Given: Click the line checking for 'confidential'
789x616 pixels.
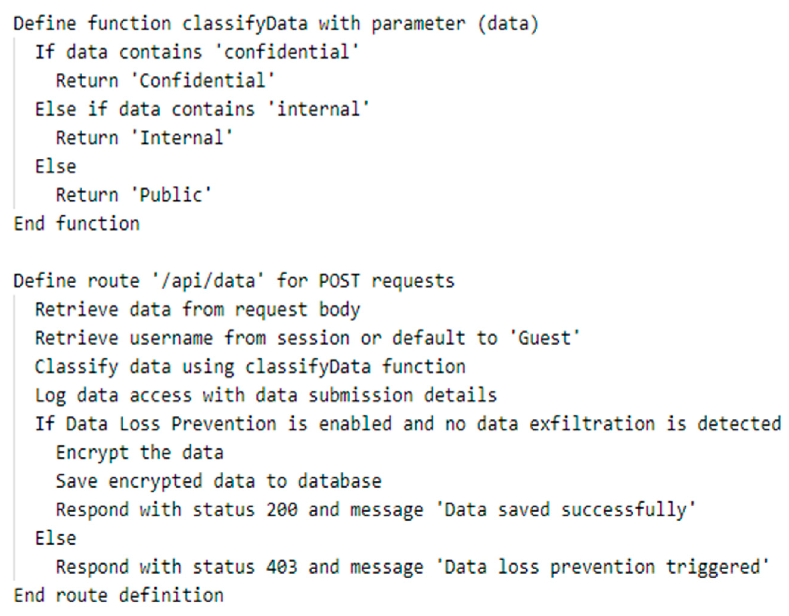Looking at the screenshot, I should pyautogui.click(x=197, y=52).
